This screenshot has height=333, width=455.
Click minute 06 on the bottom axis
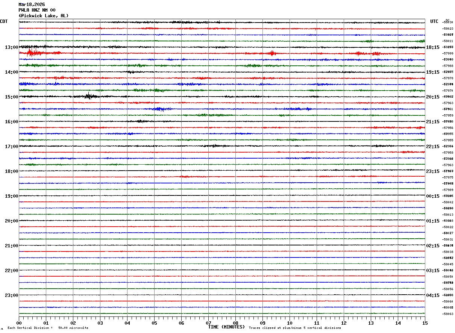181,323
